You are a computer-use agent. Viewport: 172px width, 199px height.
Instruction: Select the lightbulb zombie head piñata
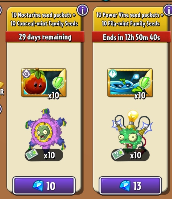132,130
